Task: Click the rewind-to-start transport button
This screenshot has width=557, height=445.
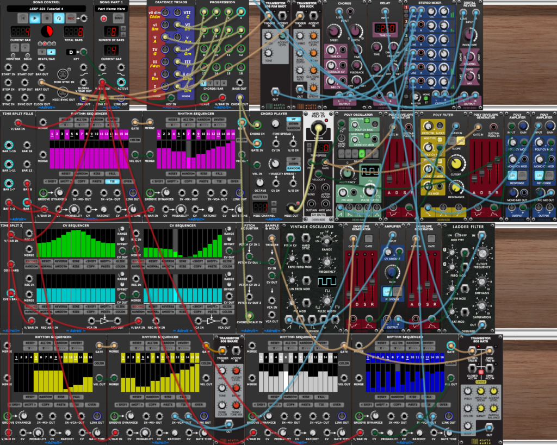Action: (x=23, y=18)
